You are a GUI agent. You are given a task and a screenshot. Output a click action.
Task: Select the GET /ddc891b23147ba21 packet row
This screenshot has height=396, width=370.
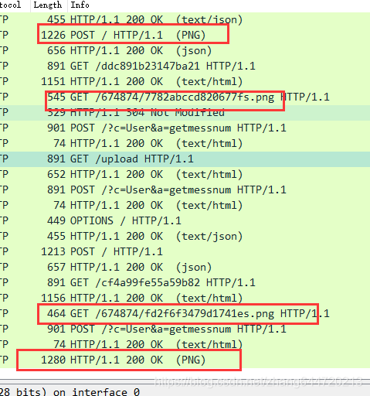[185, 66]
